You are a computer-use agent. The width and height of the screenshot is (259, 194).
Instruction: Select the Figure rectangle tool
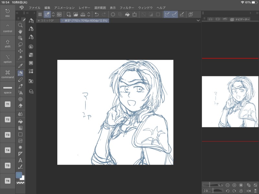(20, 135)
